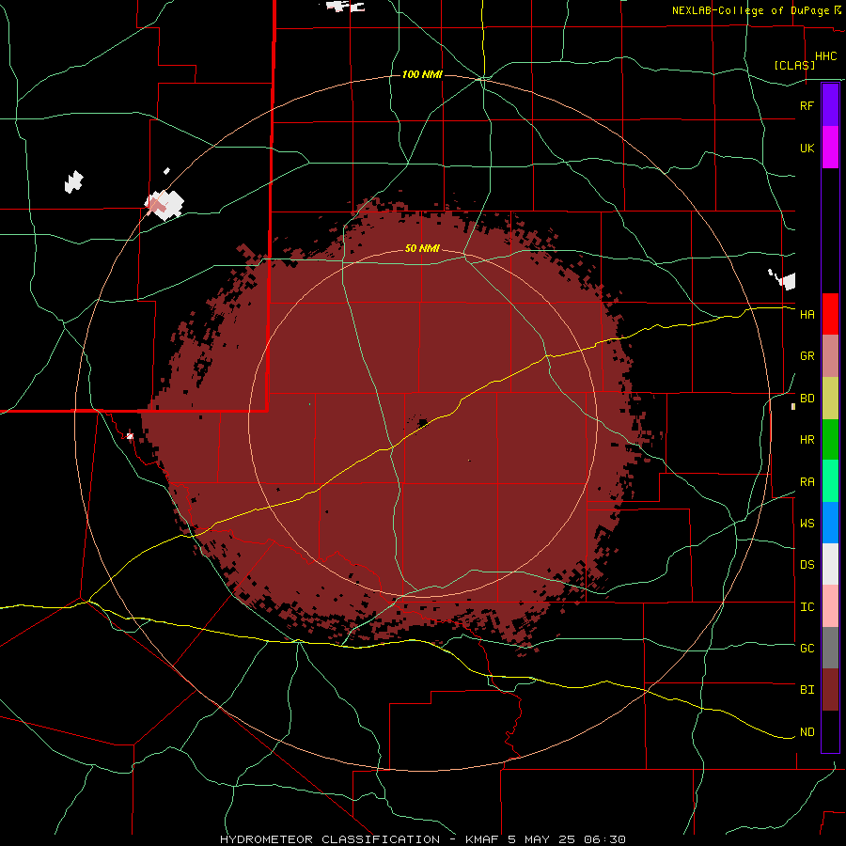
Task: Click the HHC product code label
Action: point(825,56)
